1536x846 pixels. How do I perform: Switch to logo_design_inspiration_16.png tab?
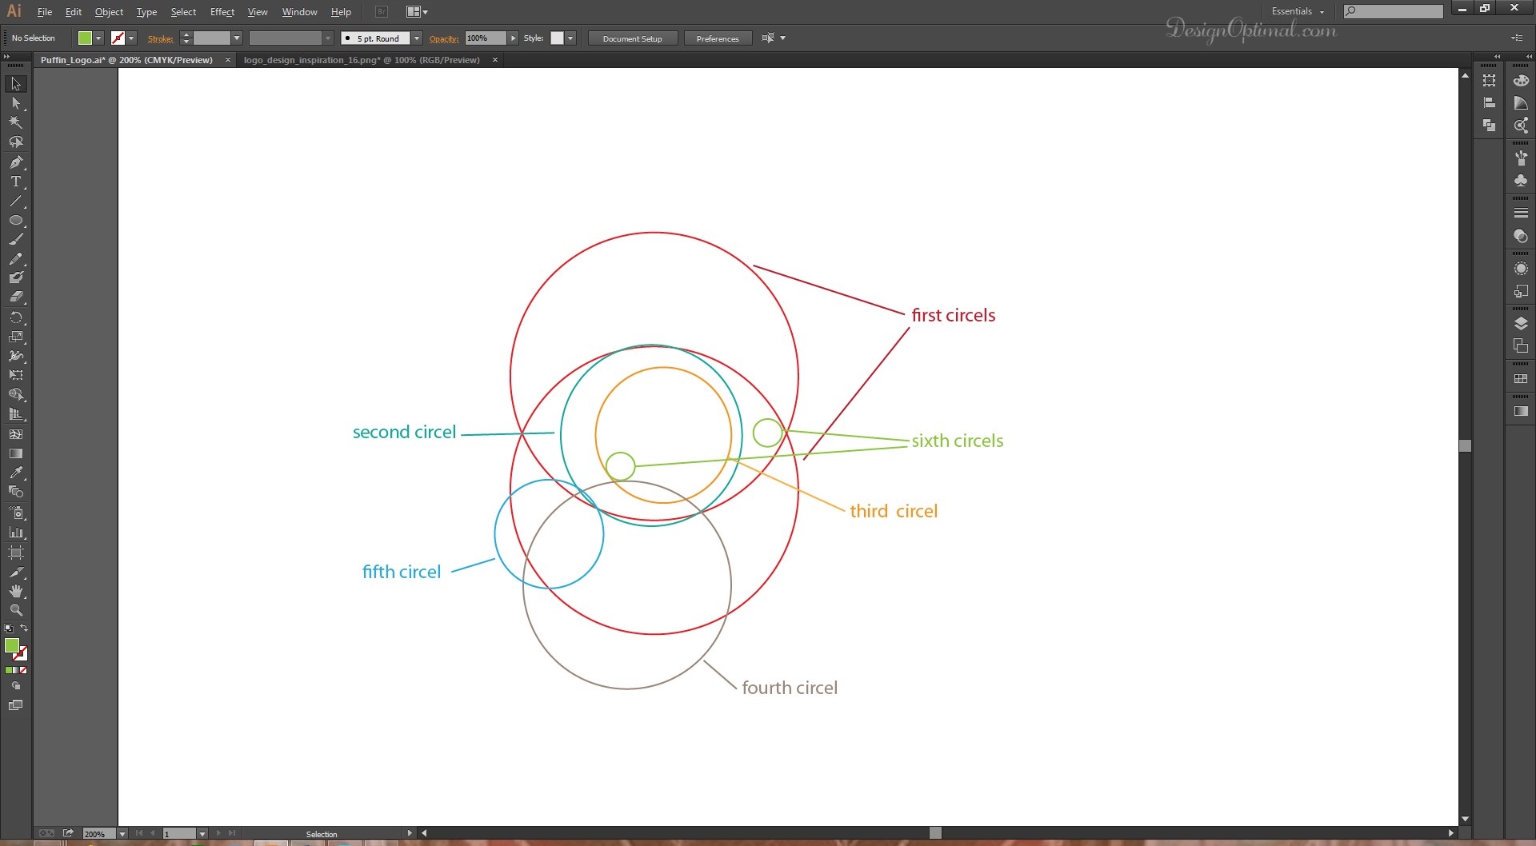[x=362, y=60]
